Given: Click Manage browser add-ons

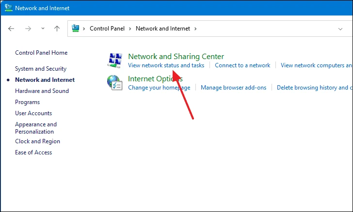Looking at the screenshot, I should pyautogui.click(x=233, y=88).
